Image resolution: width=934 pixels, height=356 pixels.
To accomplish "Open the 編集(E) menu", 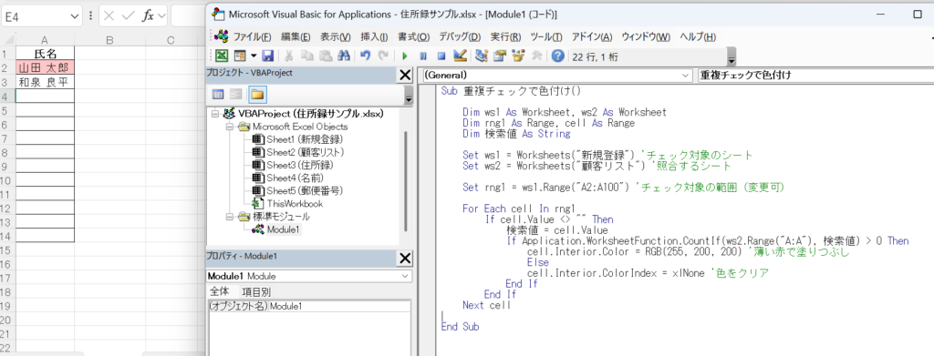I will click(x=296, y=36).
